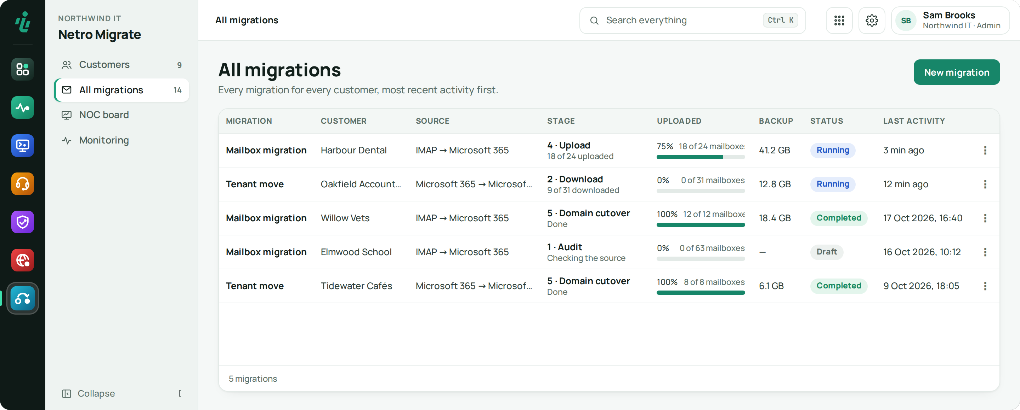Open the purple shield security app icon

click(x=23, y=222)
